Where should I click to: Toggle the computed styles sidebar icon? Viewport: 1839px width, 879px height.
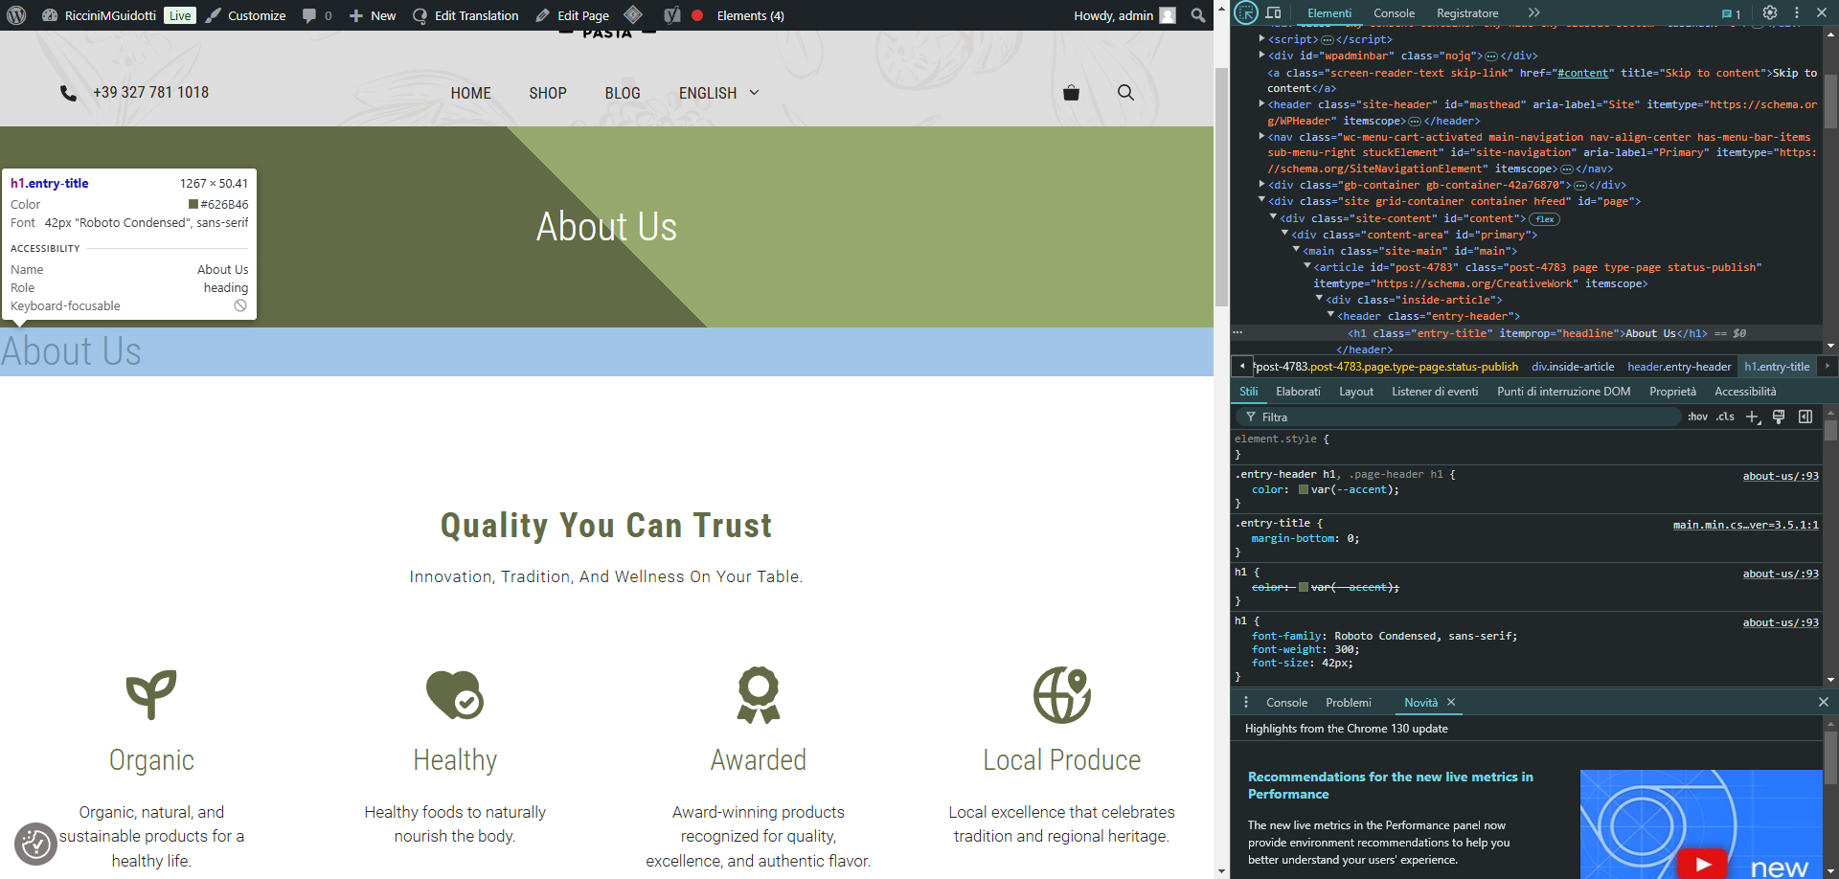[x=1805, y=417]
